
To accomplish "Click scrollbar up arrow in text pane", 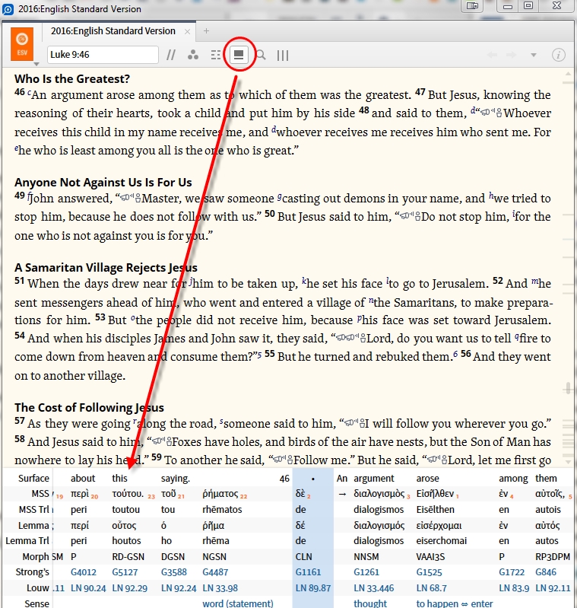I will click(568, 73).
